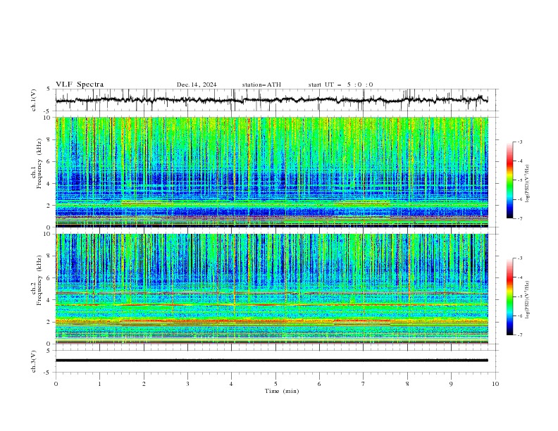
Task: Select the date "Dec. 14, 2024"
Action: pos(197,85)
